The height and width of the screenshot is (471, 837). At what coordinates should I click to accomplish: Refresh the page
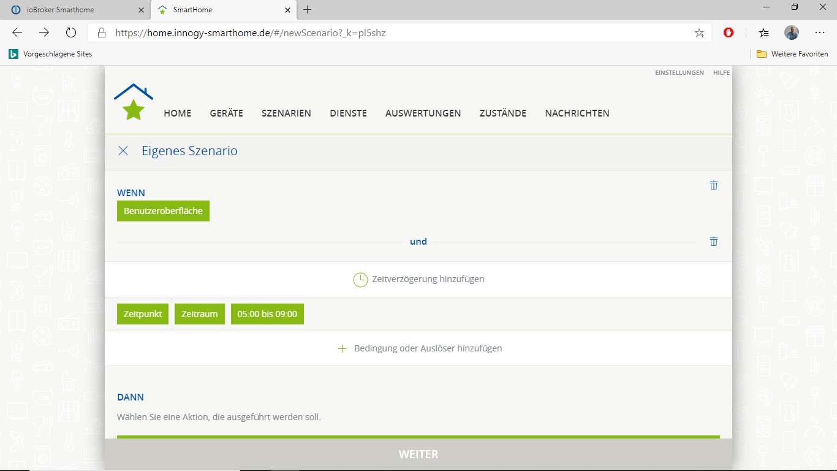click(x=71, y=33)
